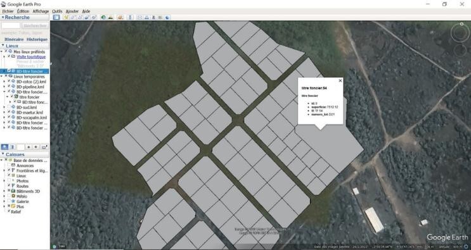Click the search icon under Lieux panel
Image resolution: width=471 pixels, height=250 pixels.
[x=4, y=147]
